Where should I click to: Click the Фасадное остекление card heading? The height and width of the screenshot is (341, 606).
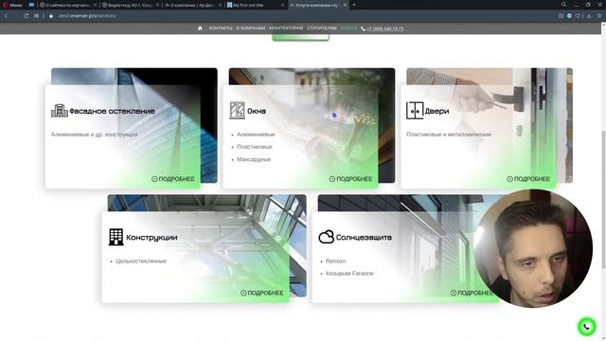pos(112,111)
